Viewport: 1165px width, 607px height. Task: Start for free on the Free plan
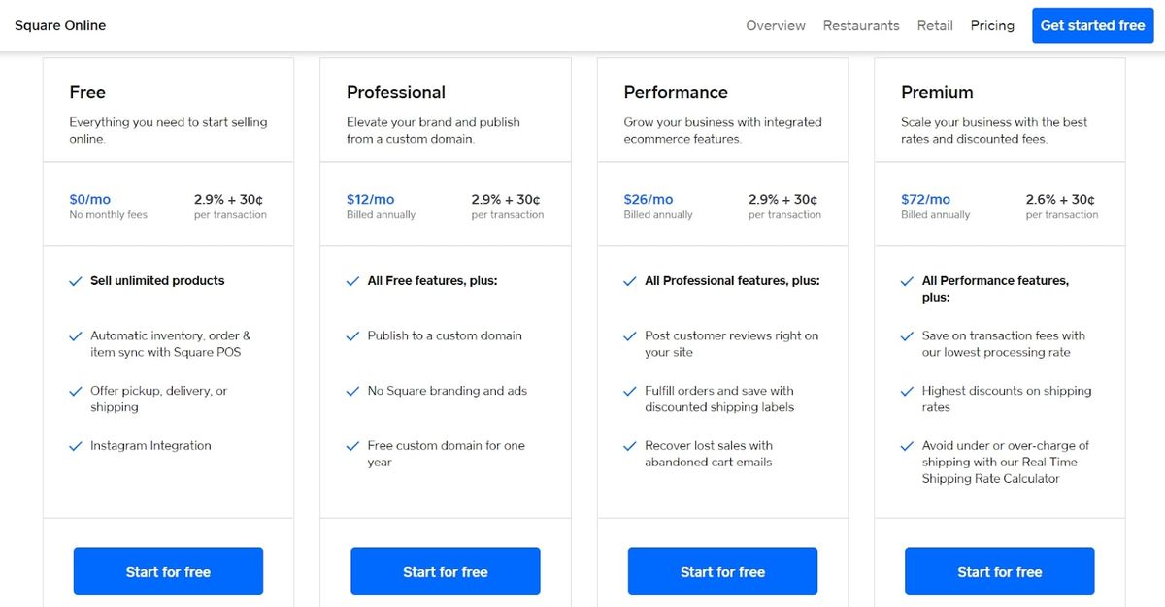[x=168, y=571]
